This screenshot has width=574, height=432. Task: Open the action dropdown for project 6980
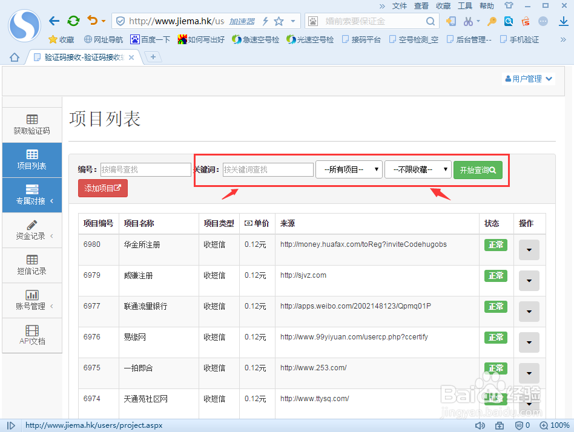pos(529,250)
